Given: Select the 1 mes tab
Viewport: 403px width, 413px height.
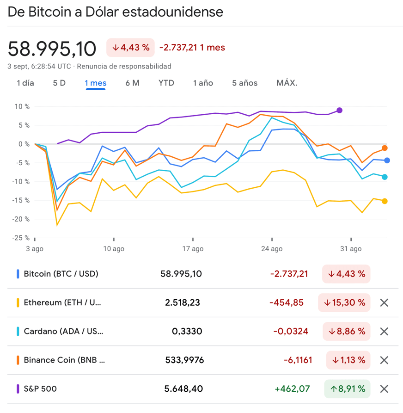Looking at the screenshot, I should [x=96, y=83].
